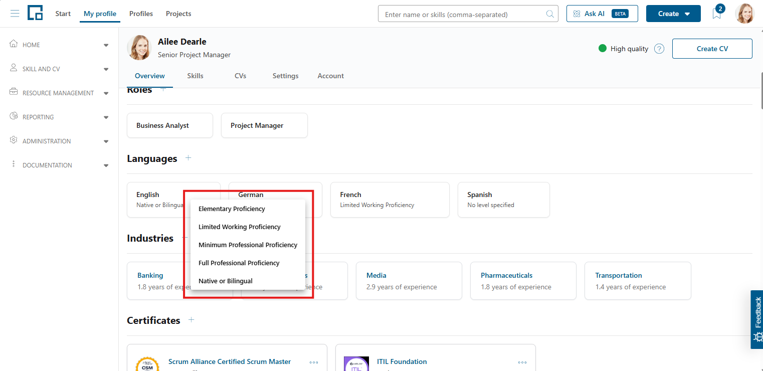Select Elementary Proficiency from the list

click(x=248, y=209)
